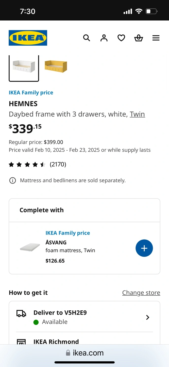Tap the IKEA Richmond store icon
Screen dimensions: 169x367
[21, 342]
